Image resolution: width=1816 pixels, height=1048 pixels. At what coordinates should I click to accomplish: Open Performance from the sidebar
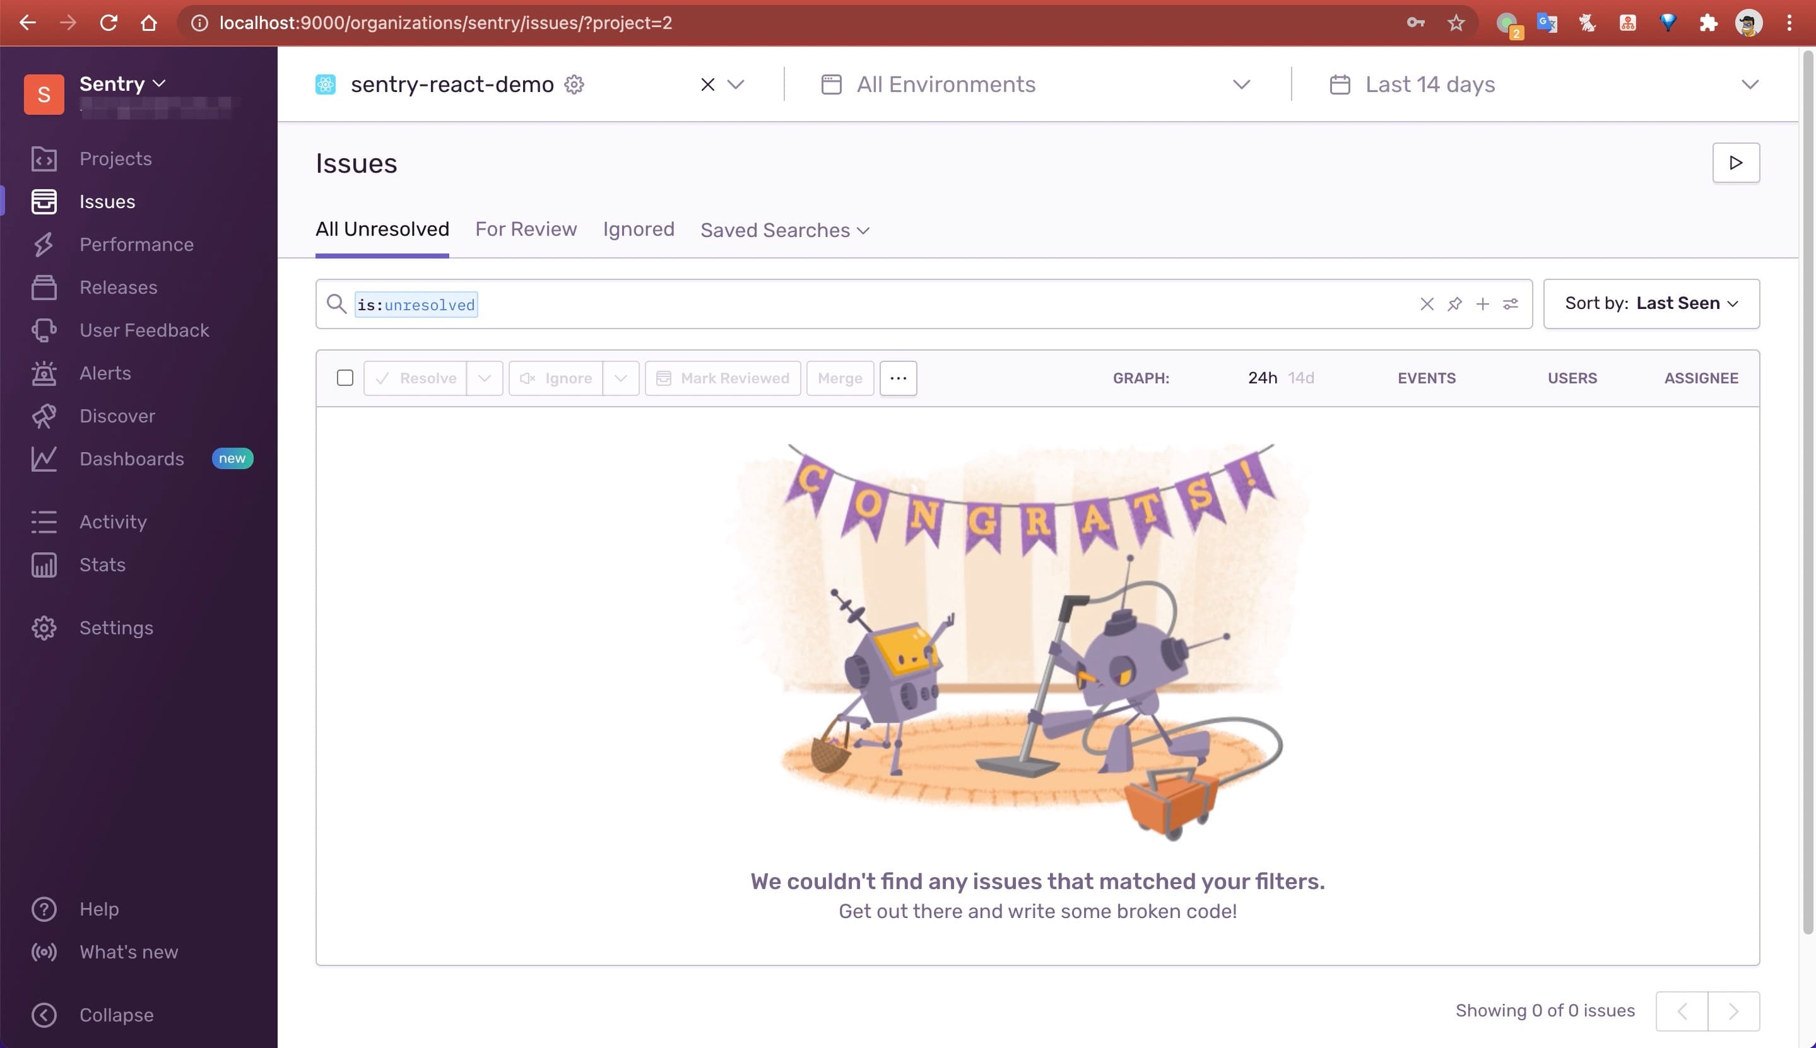(136, 244)
